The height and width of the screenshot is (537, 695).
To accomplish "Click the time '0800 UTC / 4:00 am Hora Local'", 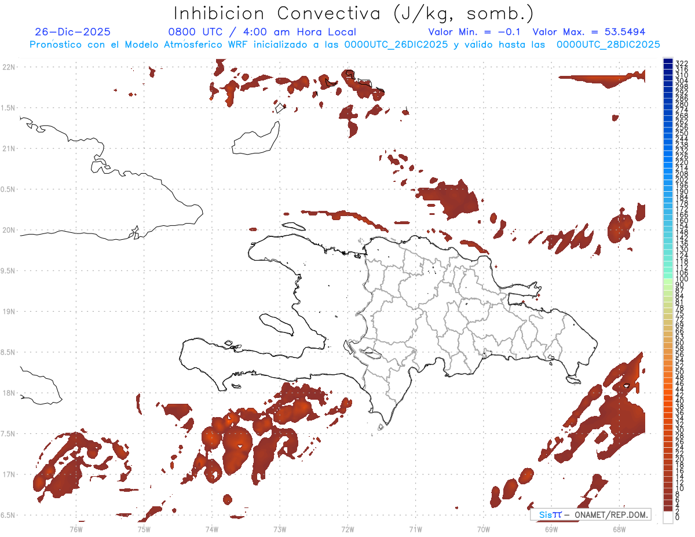I will (x=262, y=32).
